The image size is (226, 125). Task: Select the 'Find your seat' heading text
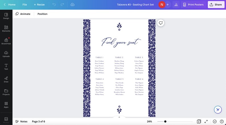121,42
